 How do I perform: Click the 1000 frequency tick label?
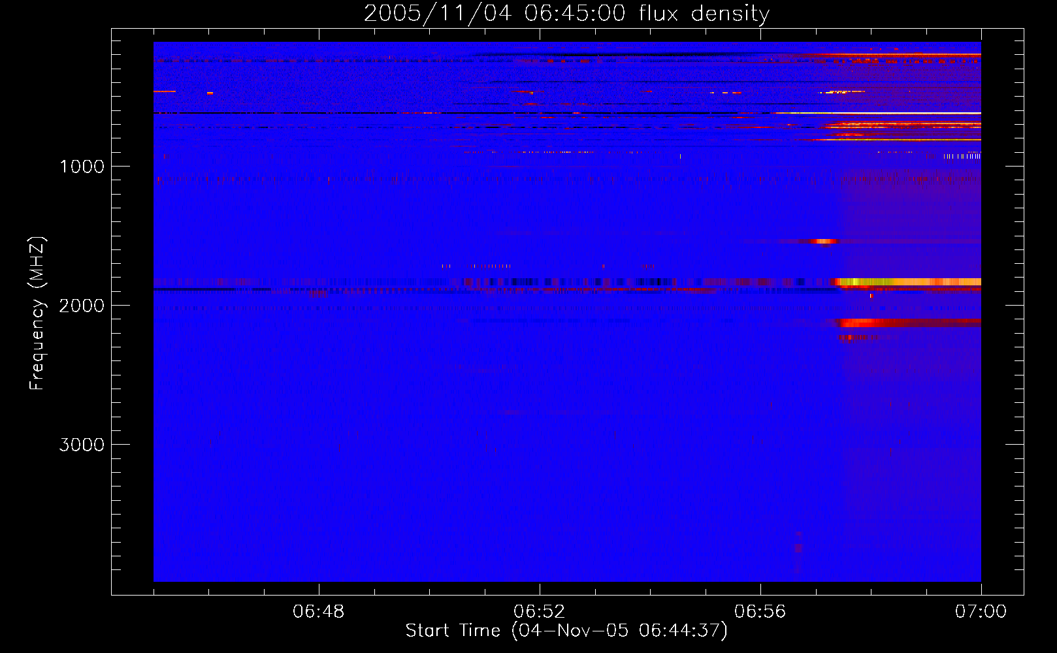pos(82,167)
